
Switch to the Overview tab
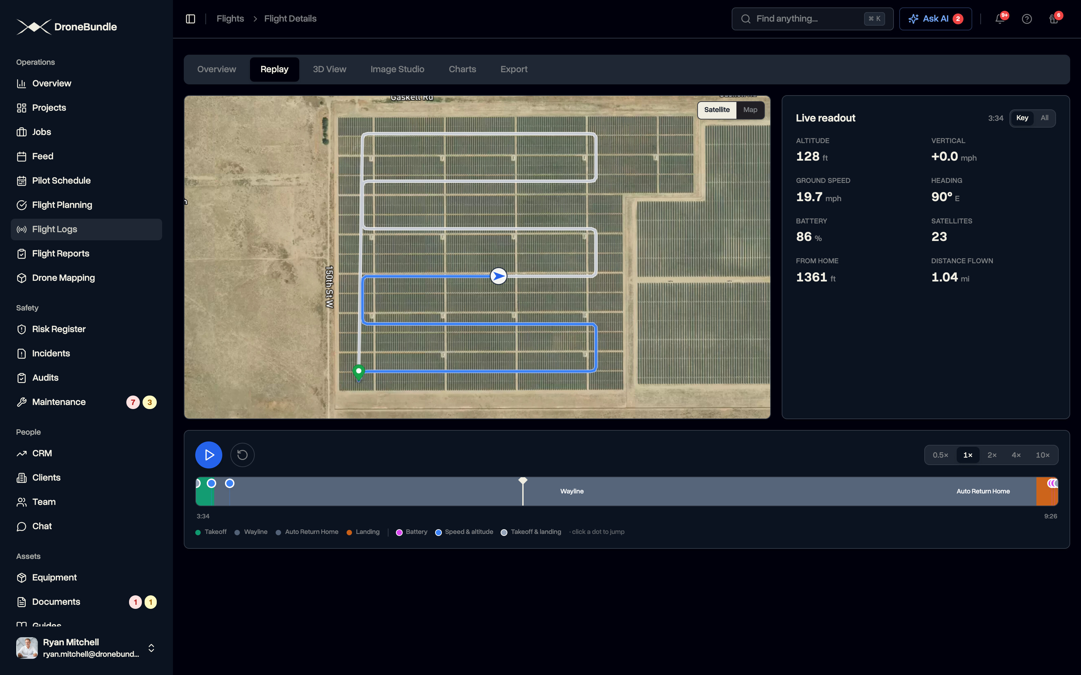[x=217, y=70]
